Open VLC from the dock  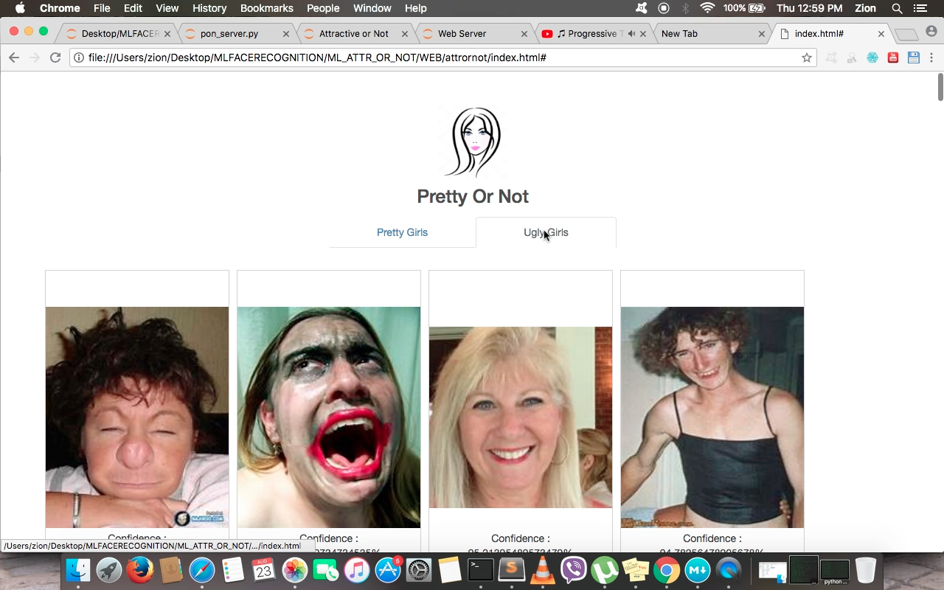pos(543,570)
